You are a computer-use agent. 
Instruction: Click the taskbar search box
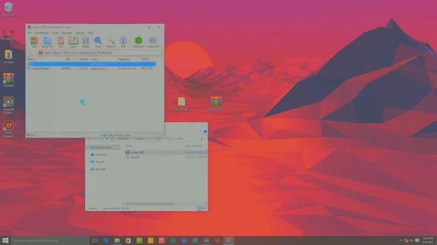[x=50, y=240]
